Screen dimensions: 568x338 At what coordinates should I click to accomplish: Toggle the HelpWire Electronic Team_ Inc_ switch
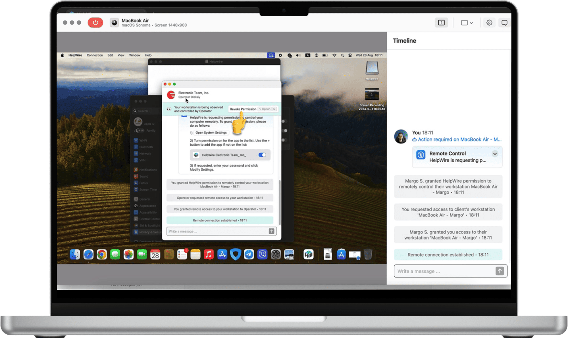pyautogui.click(x=262, y=155)
